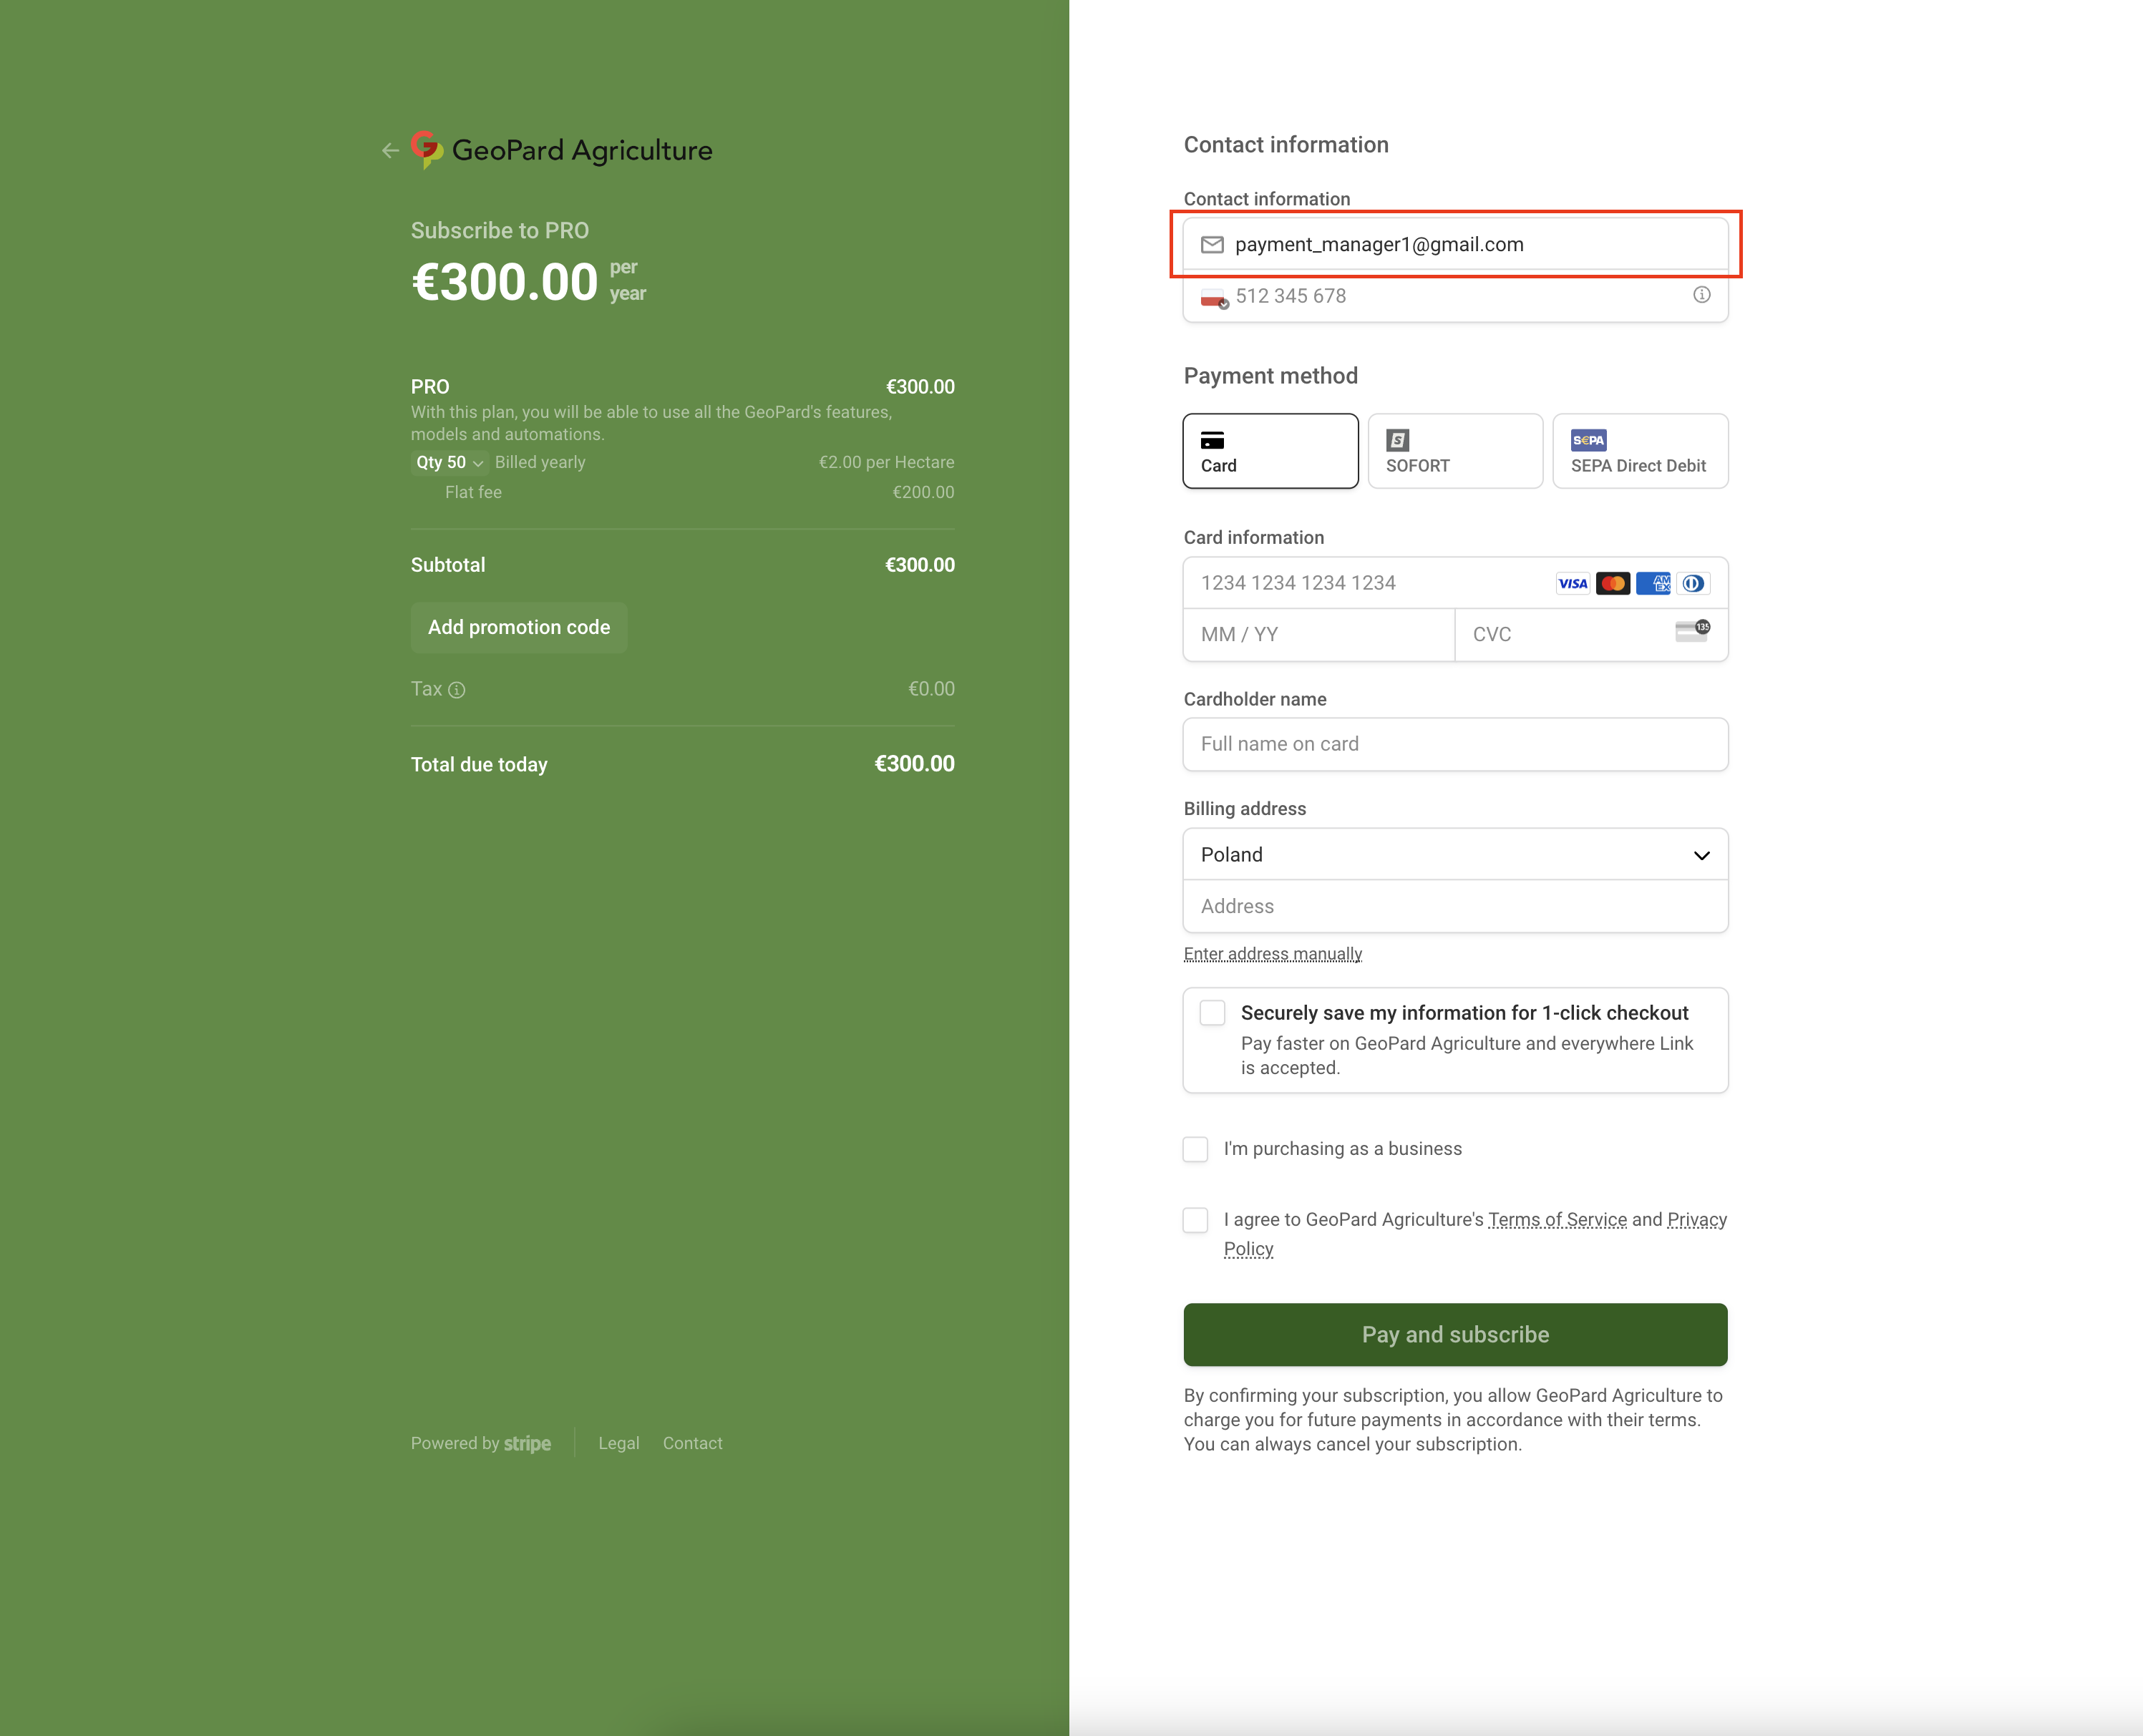The image size is (2143, 1736).
Task: Click the Poland flag country selector
Action: click(1214, 298)
